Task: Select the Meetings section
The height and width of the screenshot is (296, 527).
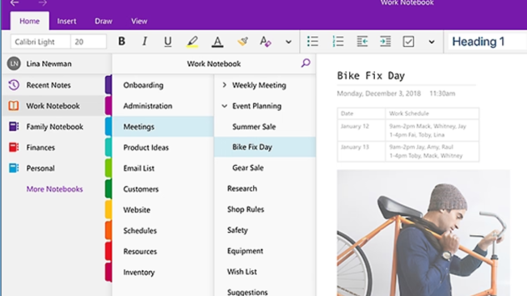Action: point(163,127)
